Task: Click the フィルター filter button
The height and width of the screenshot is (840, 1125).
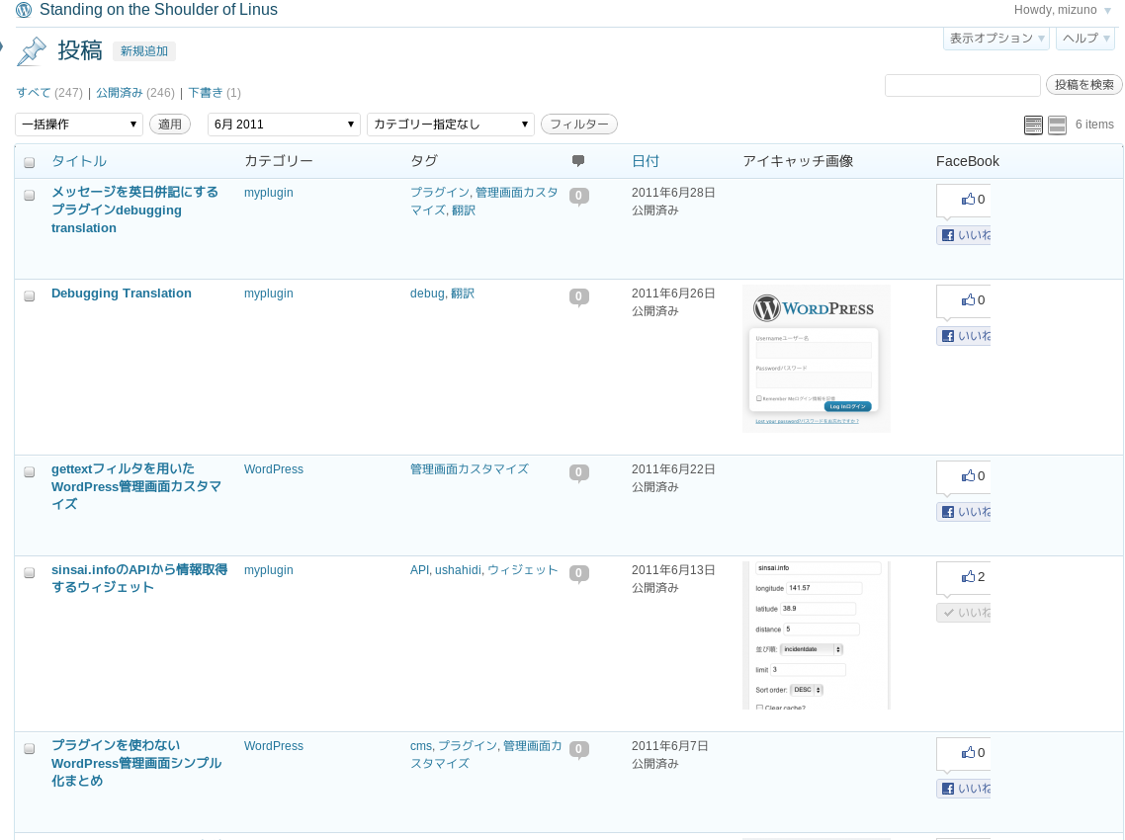Action: pos(579,125)
